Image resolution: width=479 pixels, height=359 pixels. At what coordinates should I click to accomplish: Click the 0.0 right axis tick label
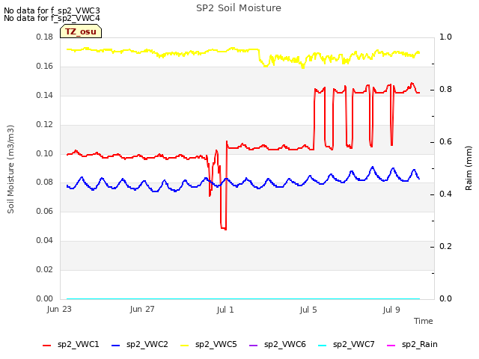(445, 298)
